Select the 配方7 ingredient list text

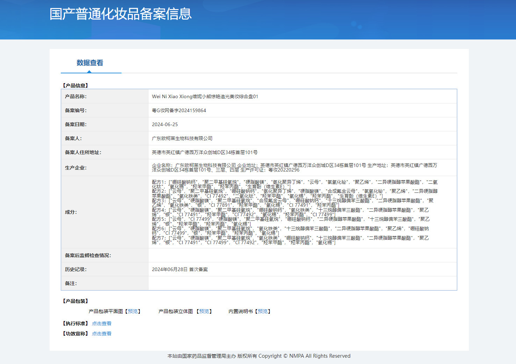tap(290, 240)
